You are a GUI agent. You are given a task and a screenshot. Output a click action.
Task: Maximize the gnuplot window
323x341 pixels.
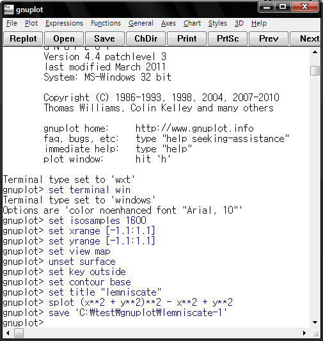(x=283, y=7)
